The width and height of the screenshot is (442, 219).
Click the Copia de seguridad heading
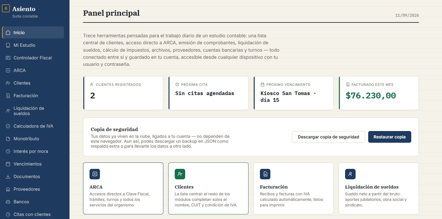coord(114,129)
